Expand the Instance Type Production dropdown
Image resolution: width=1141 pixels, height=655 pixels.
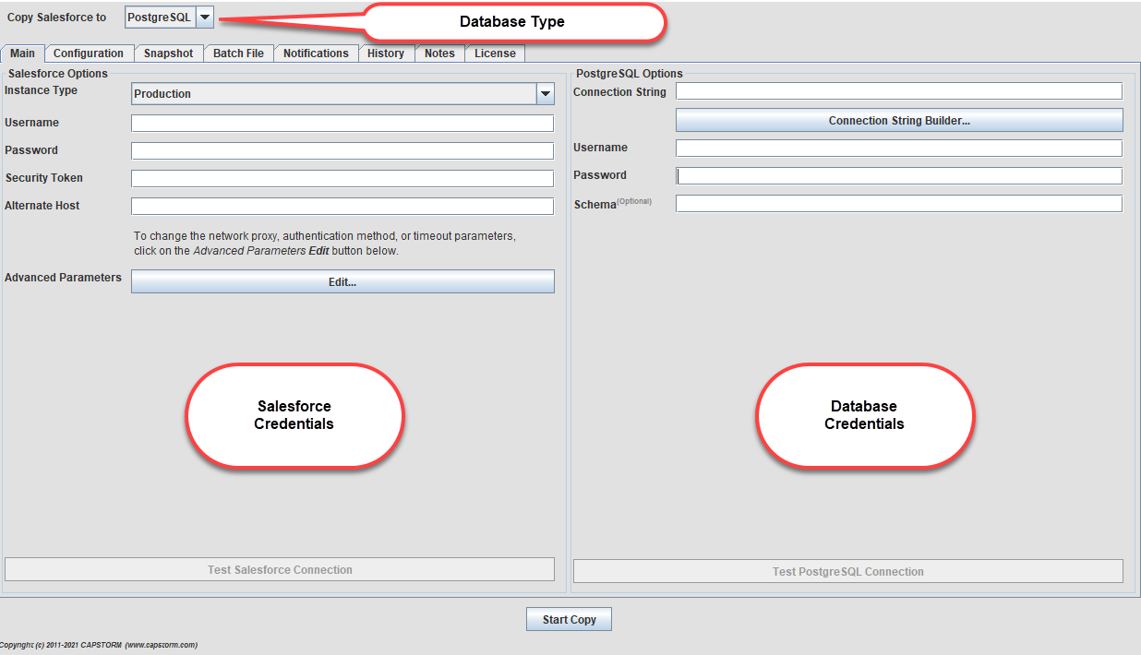[342, 93]
